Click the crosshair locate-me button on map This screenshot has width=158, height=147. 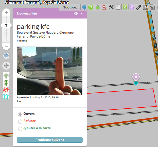click(x=6, y=66)
